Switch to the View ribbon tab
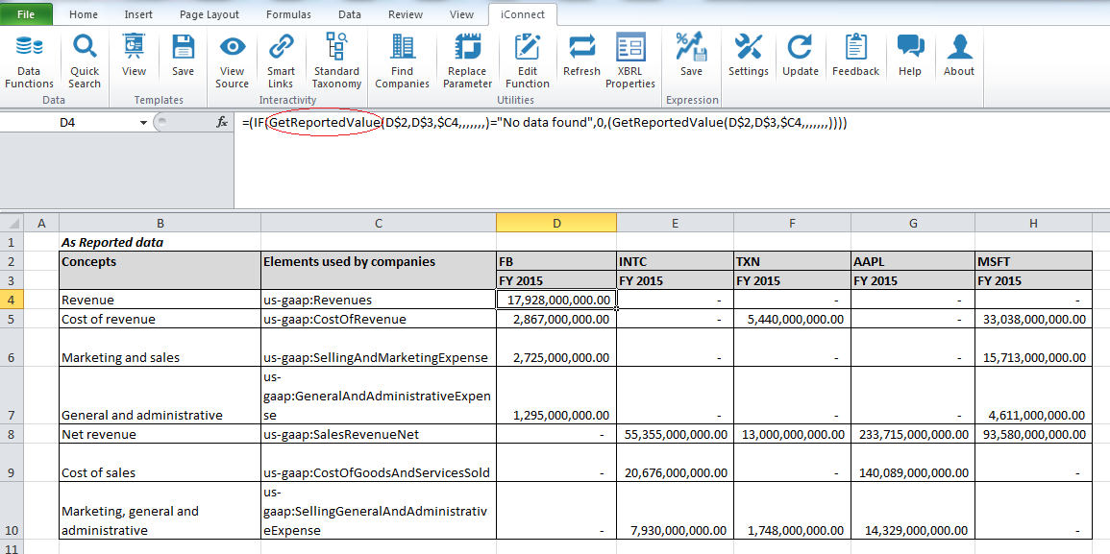The image size is (1110, 554). (x=461, y=14)
